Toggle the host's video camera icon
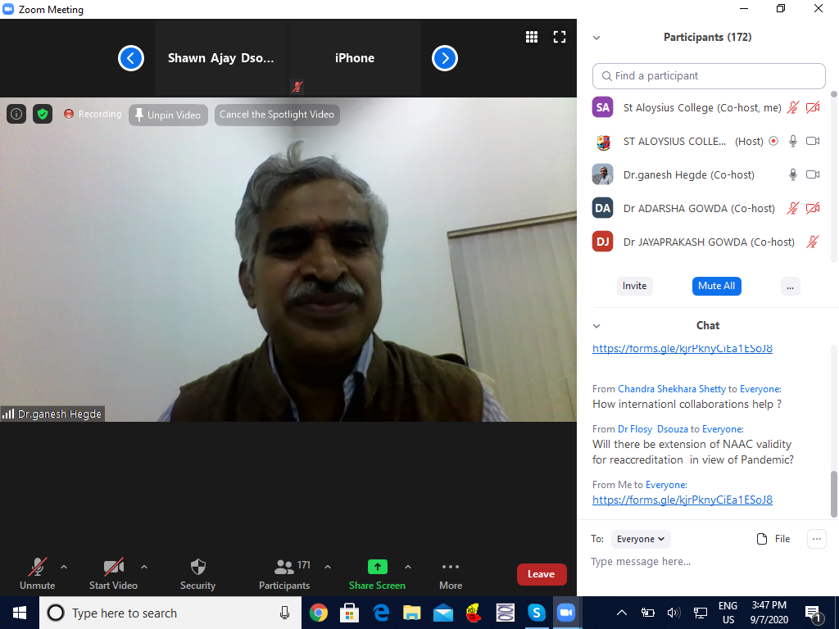The image size is (839, 629). [x=813, y=141]
